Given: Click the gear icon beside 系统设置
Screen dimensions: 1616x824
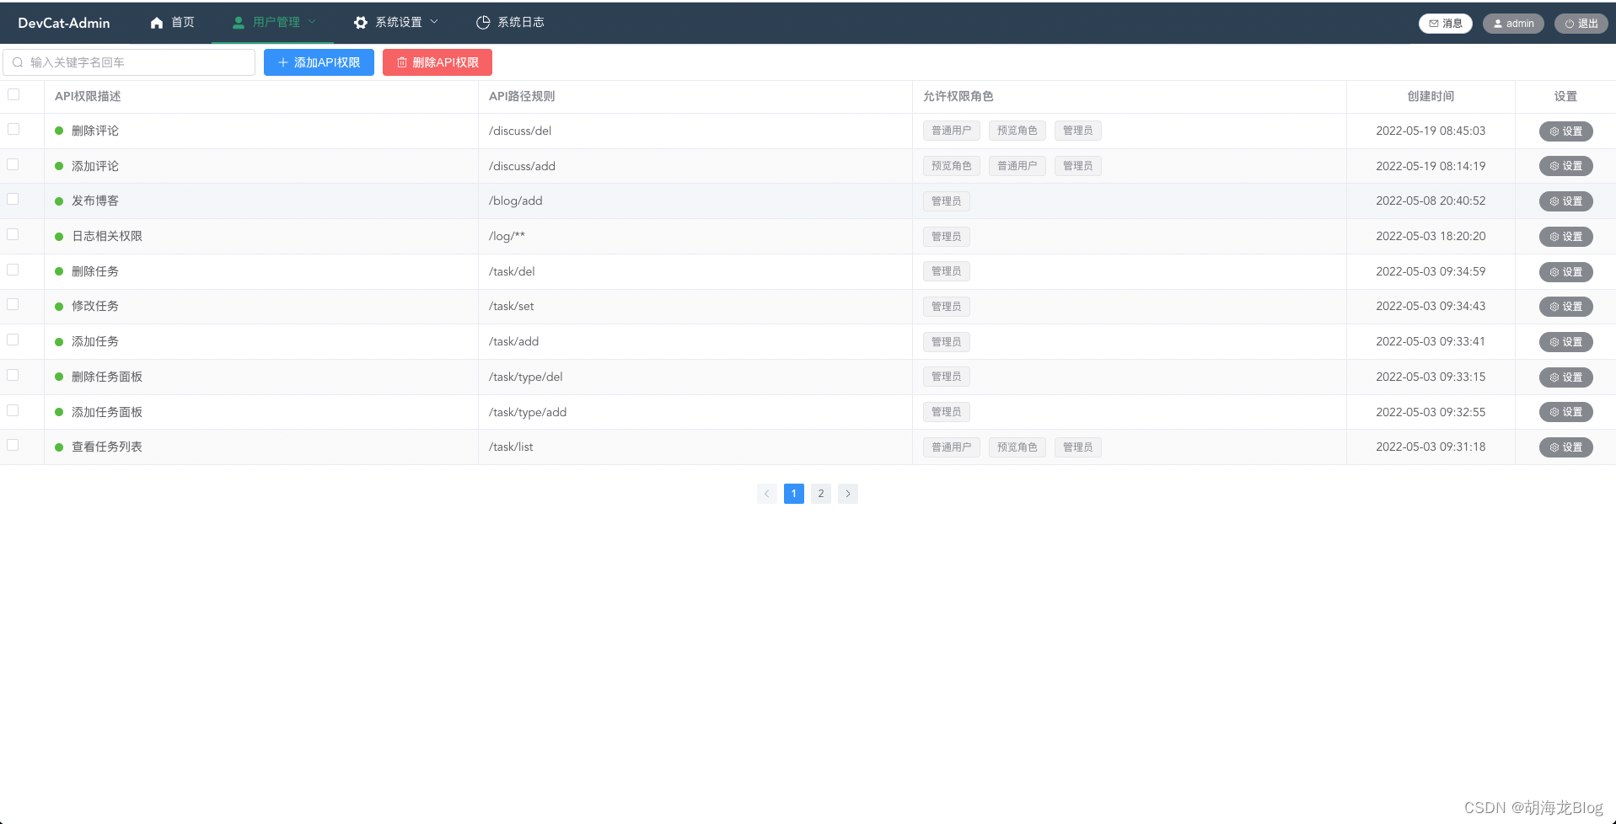Looking at the screenshot, I should pos(361,23).
